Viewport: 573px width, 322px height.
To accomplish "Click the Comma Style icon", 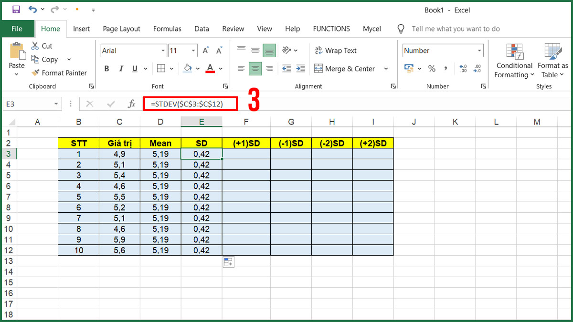I will click(x=446, y=68).
